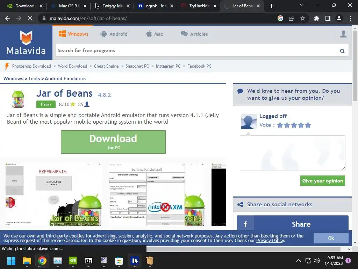Screen dimensions: 358x269
Task: Open the notification badge in the tray
Action: (x=348, y=261)
